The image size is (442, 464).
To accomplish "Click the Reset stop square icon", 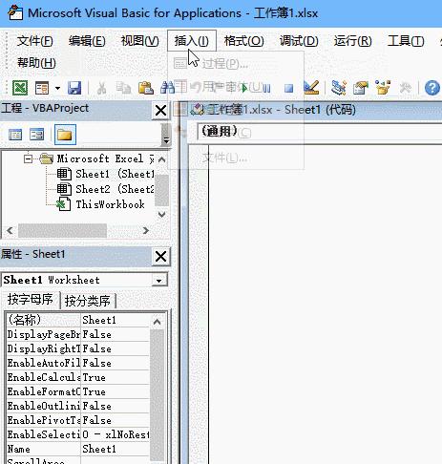I will (x=288, y=88).
